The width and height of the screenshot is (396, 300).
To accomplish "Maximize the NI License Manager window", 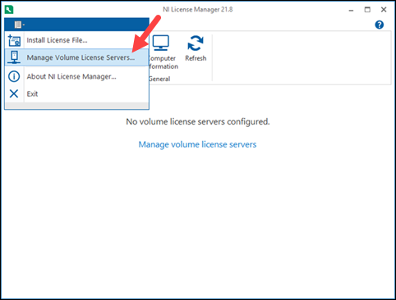I will click(367, 10).
